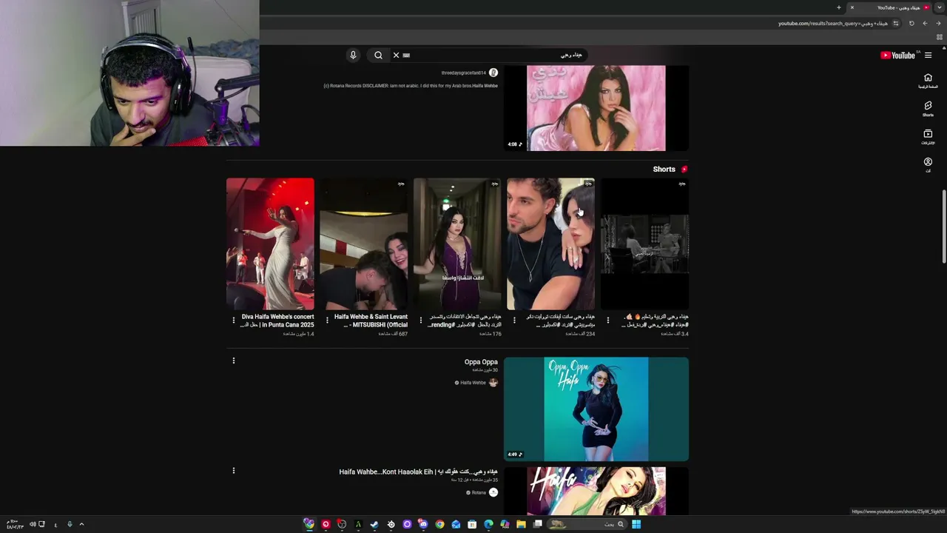The height and width of the screenshot is (533, 947).
Task: Open the threedaysgracefan814 channel link
Action: coord(464,73)
